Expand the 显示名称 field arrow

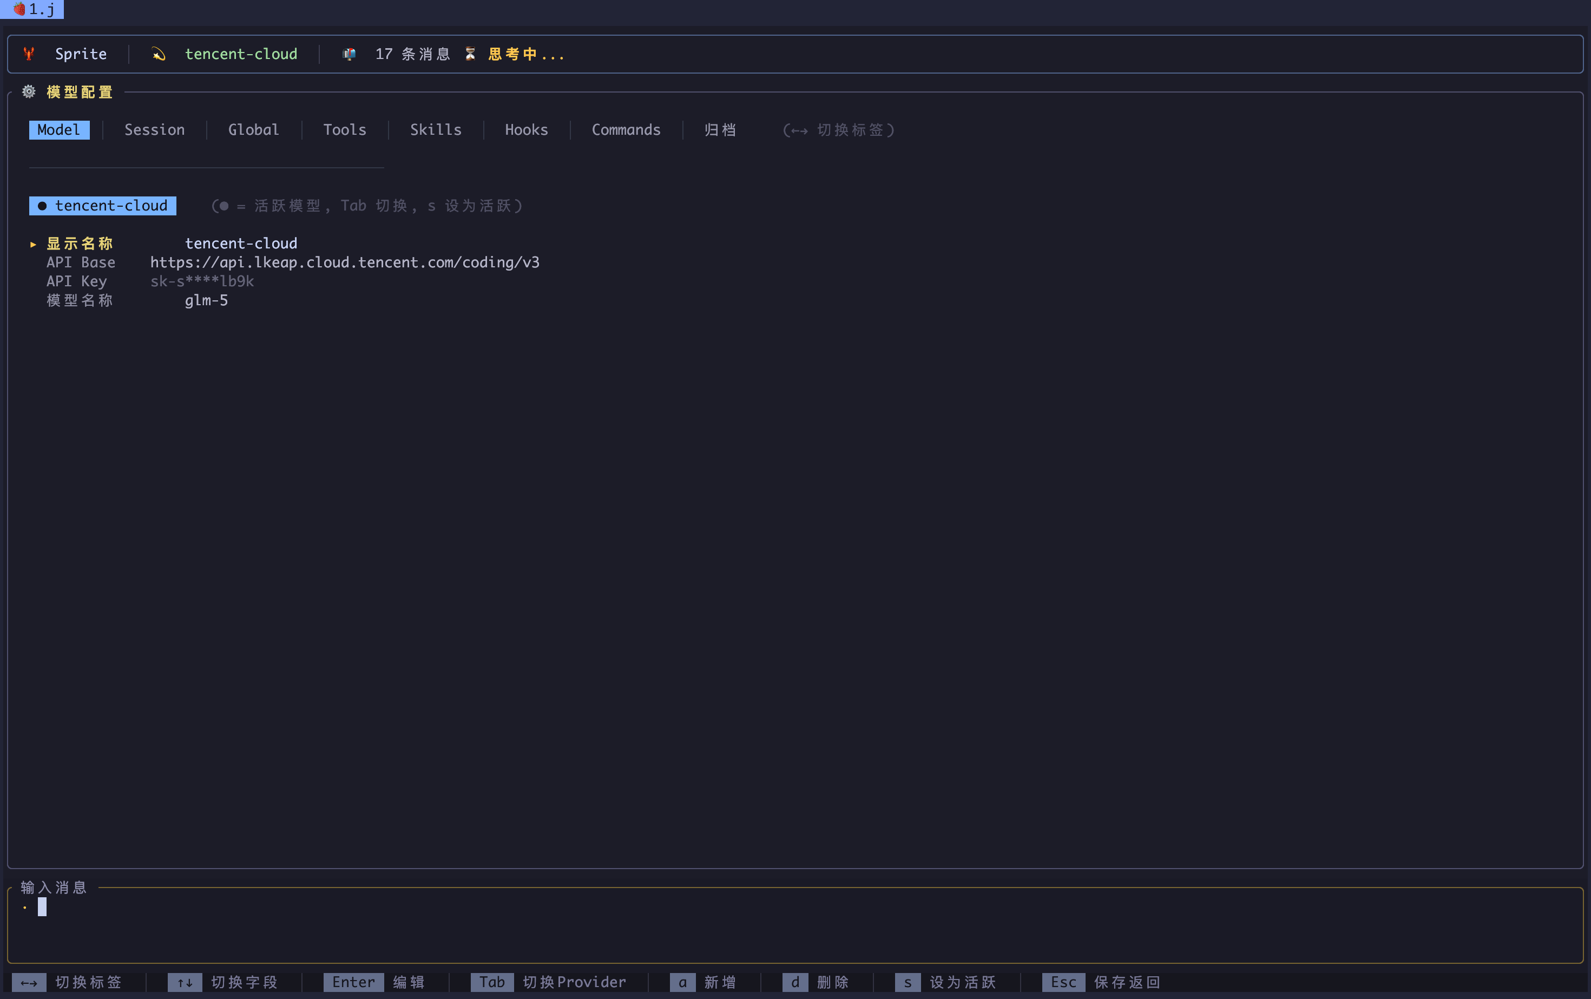pyautogui.click(x=33, y=245)
